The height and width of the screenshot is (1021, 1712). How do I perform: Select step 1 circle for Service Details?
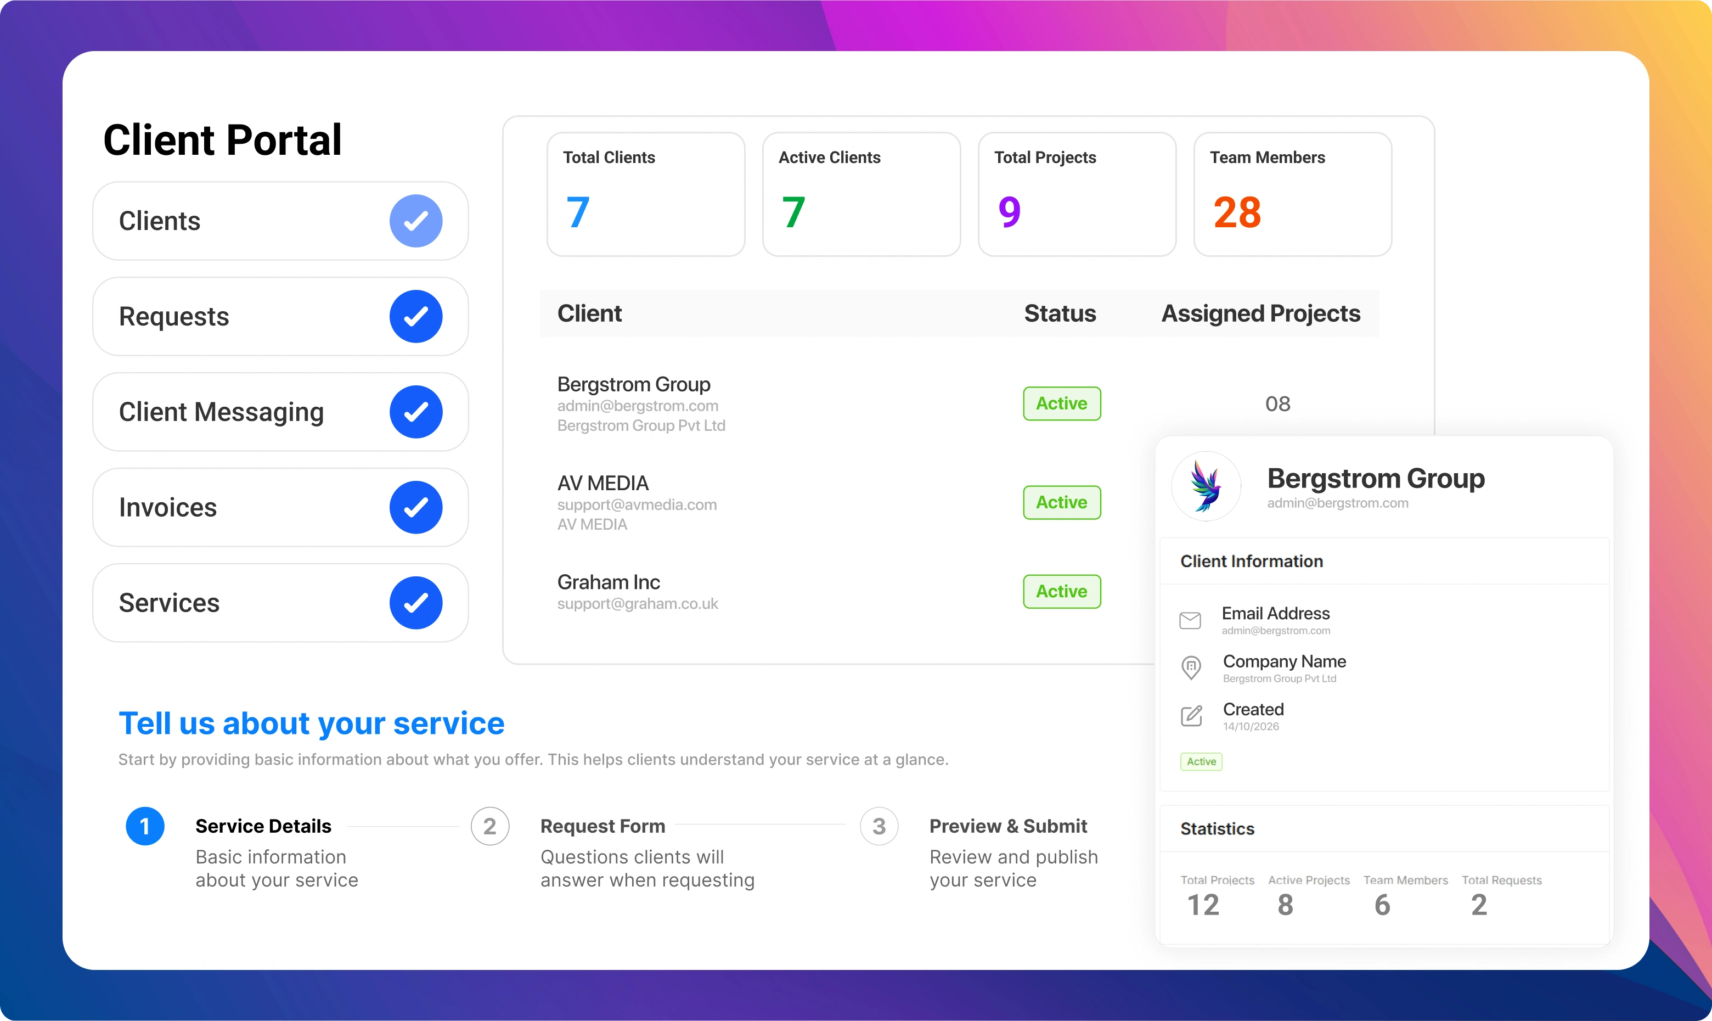click(x=145, y=826)
